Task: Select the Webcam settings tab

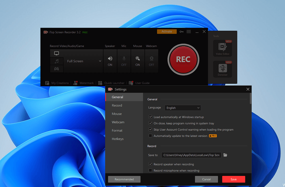Action: tap(124, 122)
